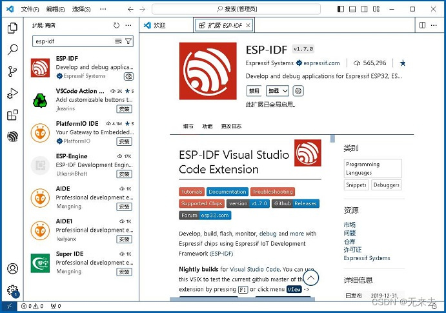Open the Selection menu
Screen dimensions: 446x313
(81, 10)
